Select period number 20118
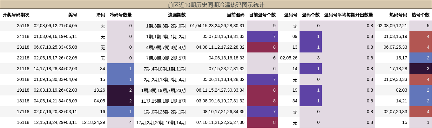 [23, 79]
